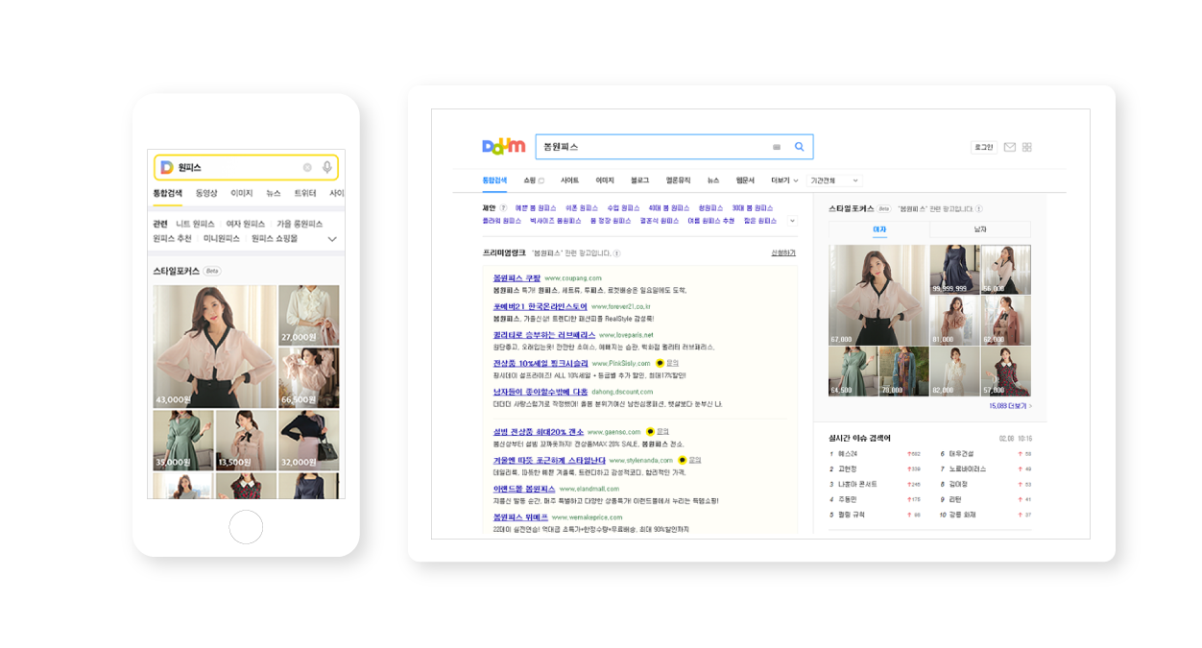
Task: Click the keyboard input icon in search bar
Action: click(777, 147)
